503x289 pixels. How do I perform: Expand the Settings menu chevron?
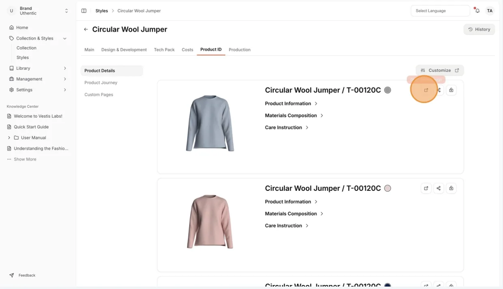click(x=65, y=90)
